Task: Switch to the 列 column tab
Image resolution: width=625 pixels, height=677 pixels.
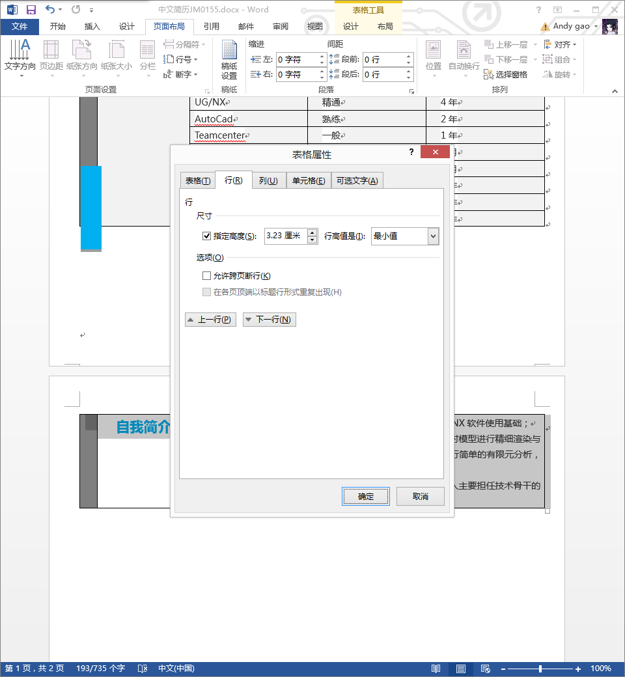Action: pos(269,180)
